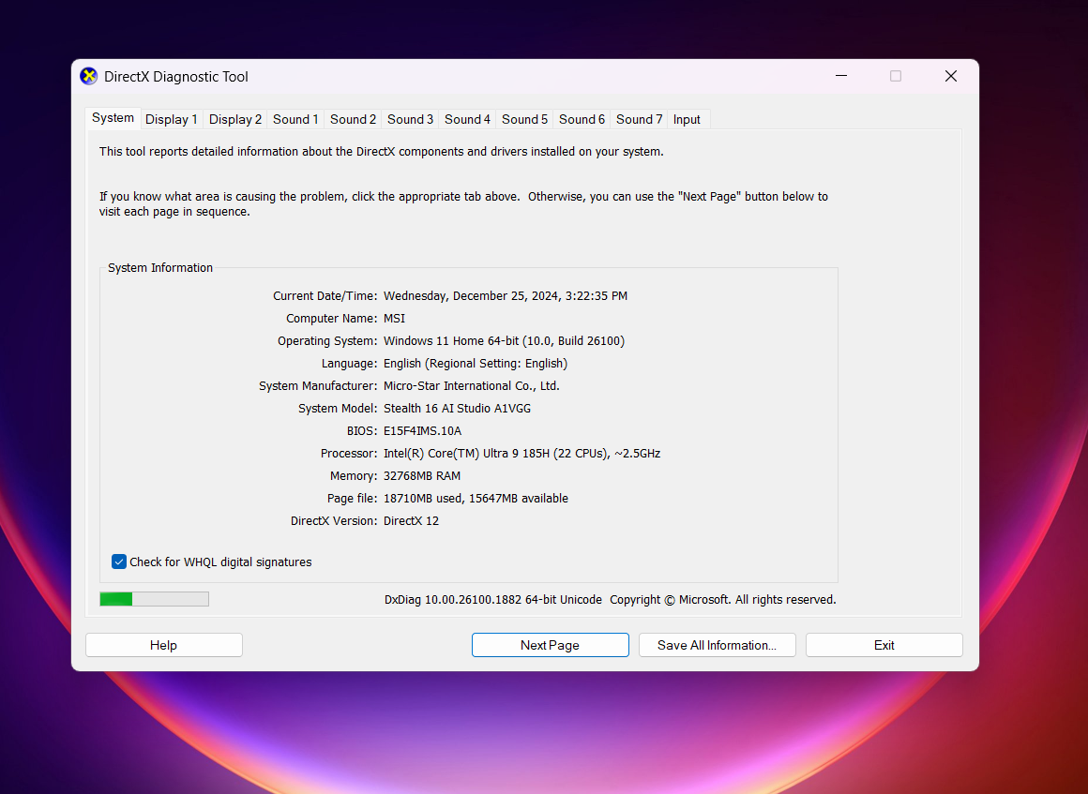Open the Display 1 tab

[x=172, y=119]
